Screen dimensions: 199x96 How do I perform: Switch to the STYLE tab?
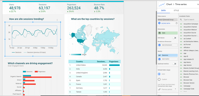(176, 11)
